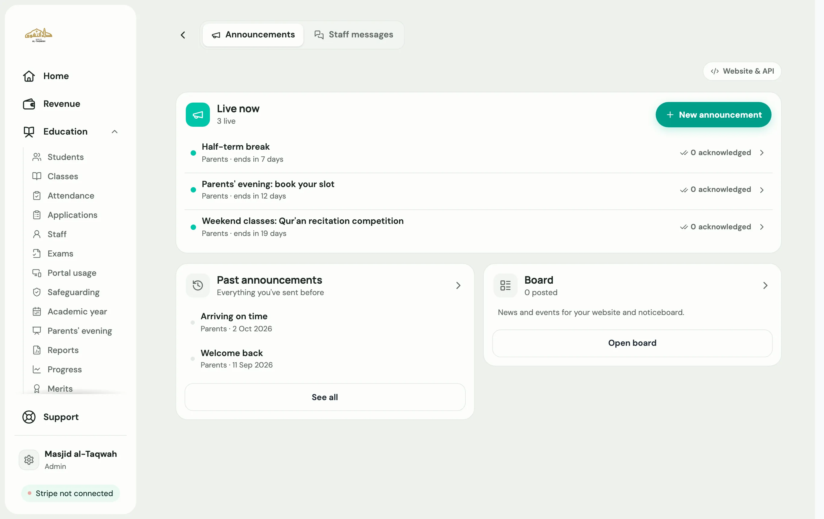Switch to the Announcements tab
Screen dimensions: 824x519
[x=253, y=35]
